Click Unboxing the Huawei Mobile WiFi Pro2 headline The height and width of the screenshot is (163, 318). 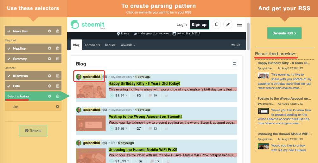click(143, 150)
